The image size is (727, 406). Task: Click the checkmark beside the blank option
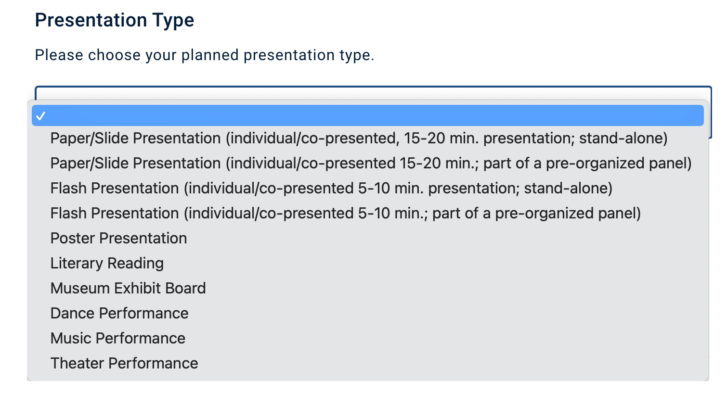tap(41, 116)
